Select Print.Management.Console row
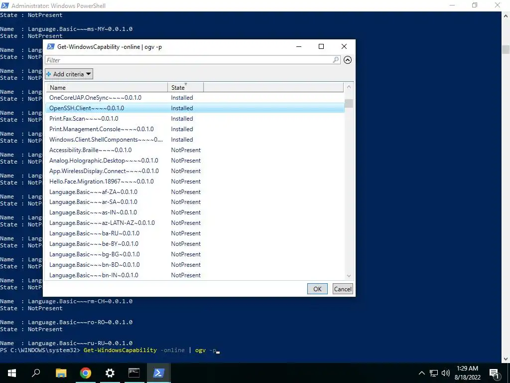This screenshot has width=510, height=383. pyautogui.click(x=195, y=129)
